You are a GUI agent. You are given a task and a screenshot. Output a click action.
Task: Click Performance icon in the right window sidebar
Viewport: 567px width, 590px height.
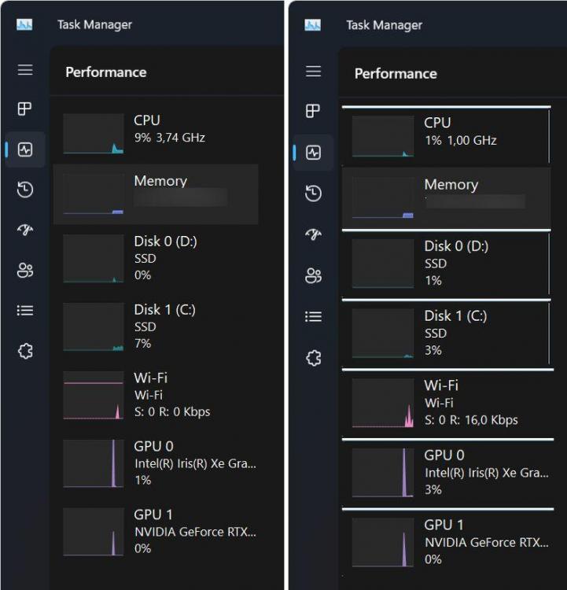tap(314, 153)
